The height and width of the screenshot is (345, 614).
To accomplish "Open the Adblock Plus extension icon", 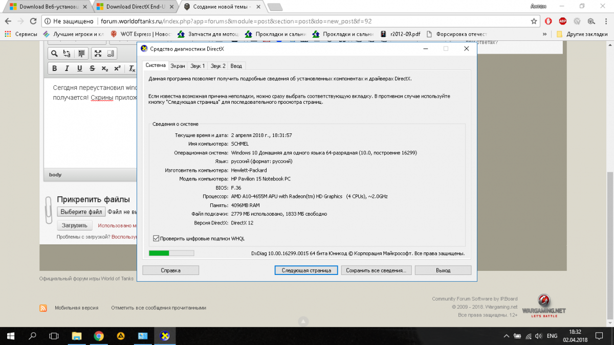I will (x=562, y=21).
